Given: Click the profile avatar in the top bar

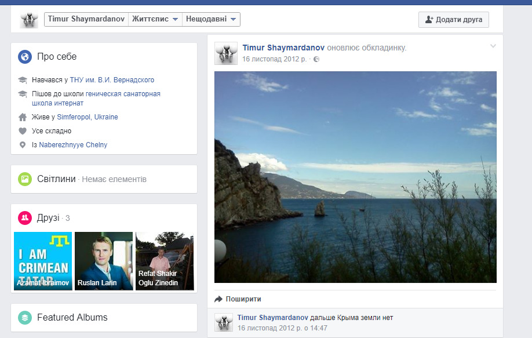Looking at the screenshot, I should pyautogui.click(x=29, y=20).
